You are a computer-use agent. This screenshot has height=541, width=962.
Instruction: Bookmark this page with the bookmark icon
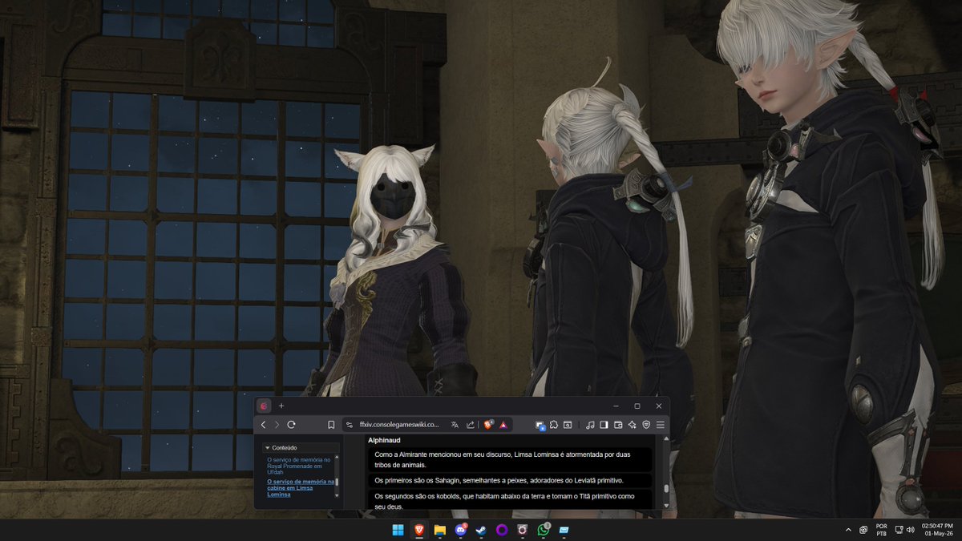330,425
